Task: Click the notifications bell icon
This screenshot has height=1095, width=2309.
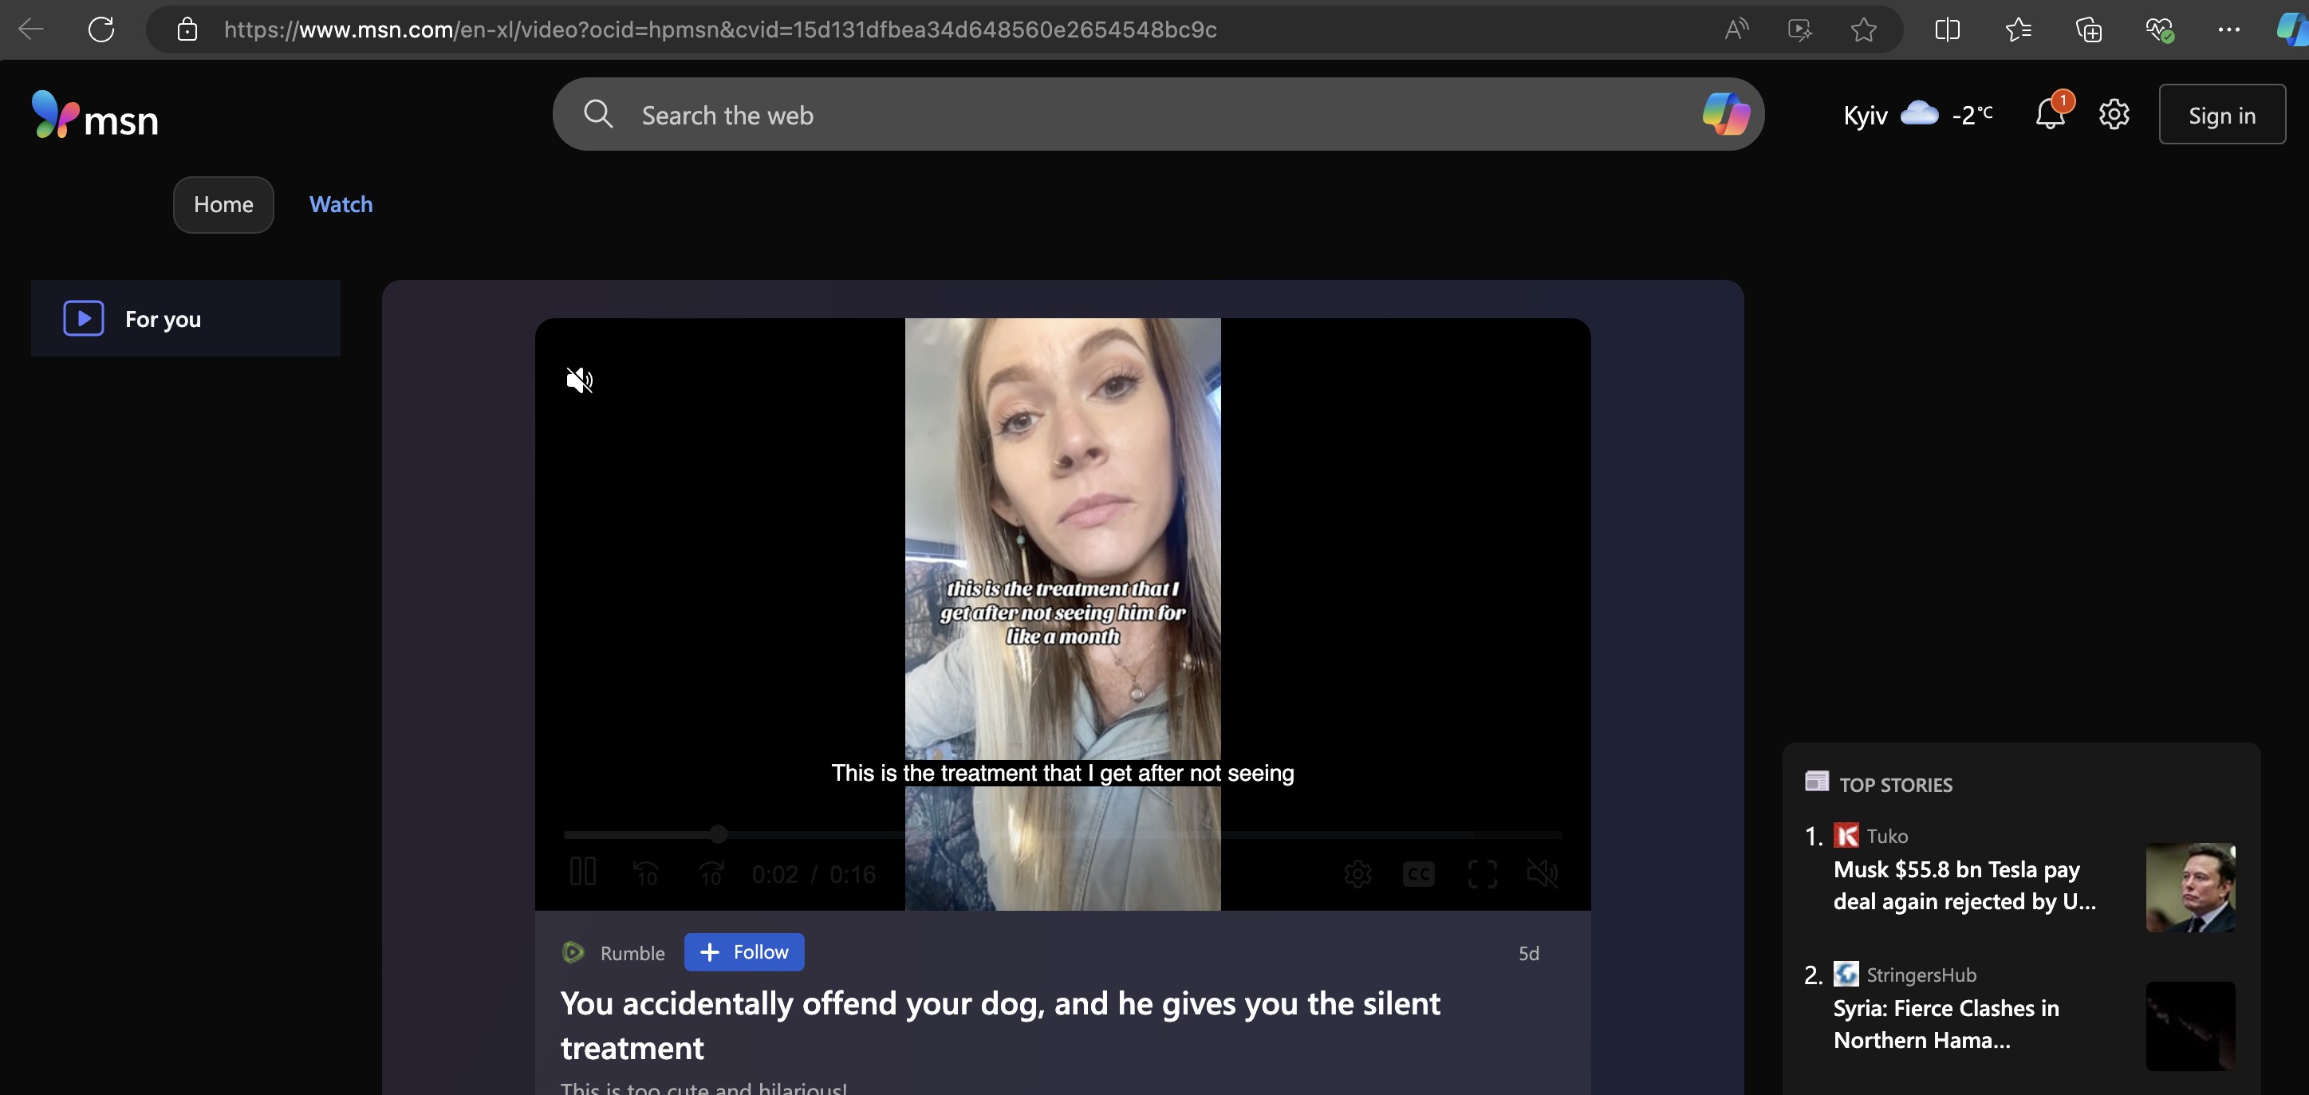Action: click(2051, 113)
